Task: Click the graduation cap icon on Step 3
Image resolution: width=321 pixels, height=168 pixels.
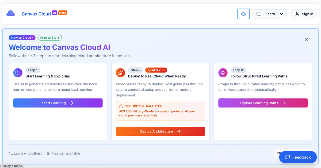Action: point(223,73)
